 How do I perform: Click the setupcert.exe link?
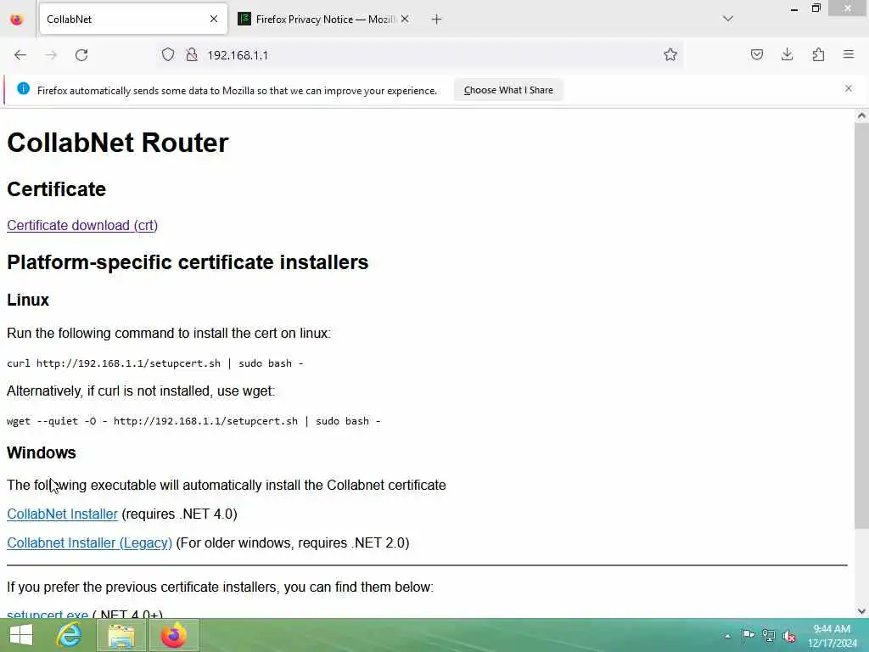tap(48, 614)
